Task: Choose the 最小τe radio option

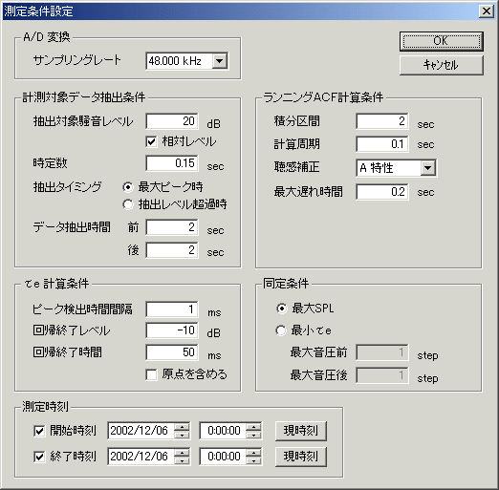Action: [x=281, y=330]
